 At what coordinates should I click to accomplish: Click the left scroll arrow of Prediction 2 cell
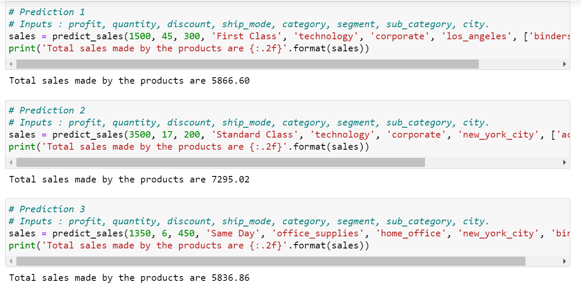[10, 163]
